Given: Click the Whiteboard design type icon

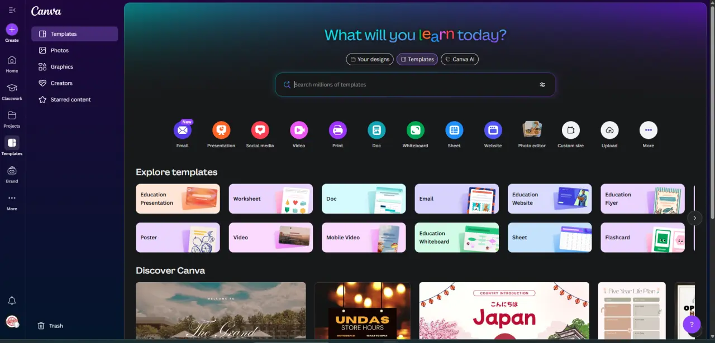Looking at the screenshot, I should click(x=416, y=131).
